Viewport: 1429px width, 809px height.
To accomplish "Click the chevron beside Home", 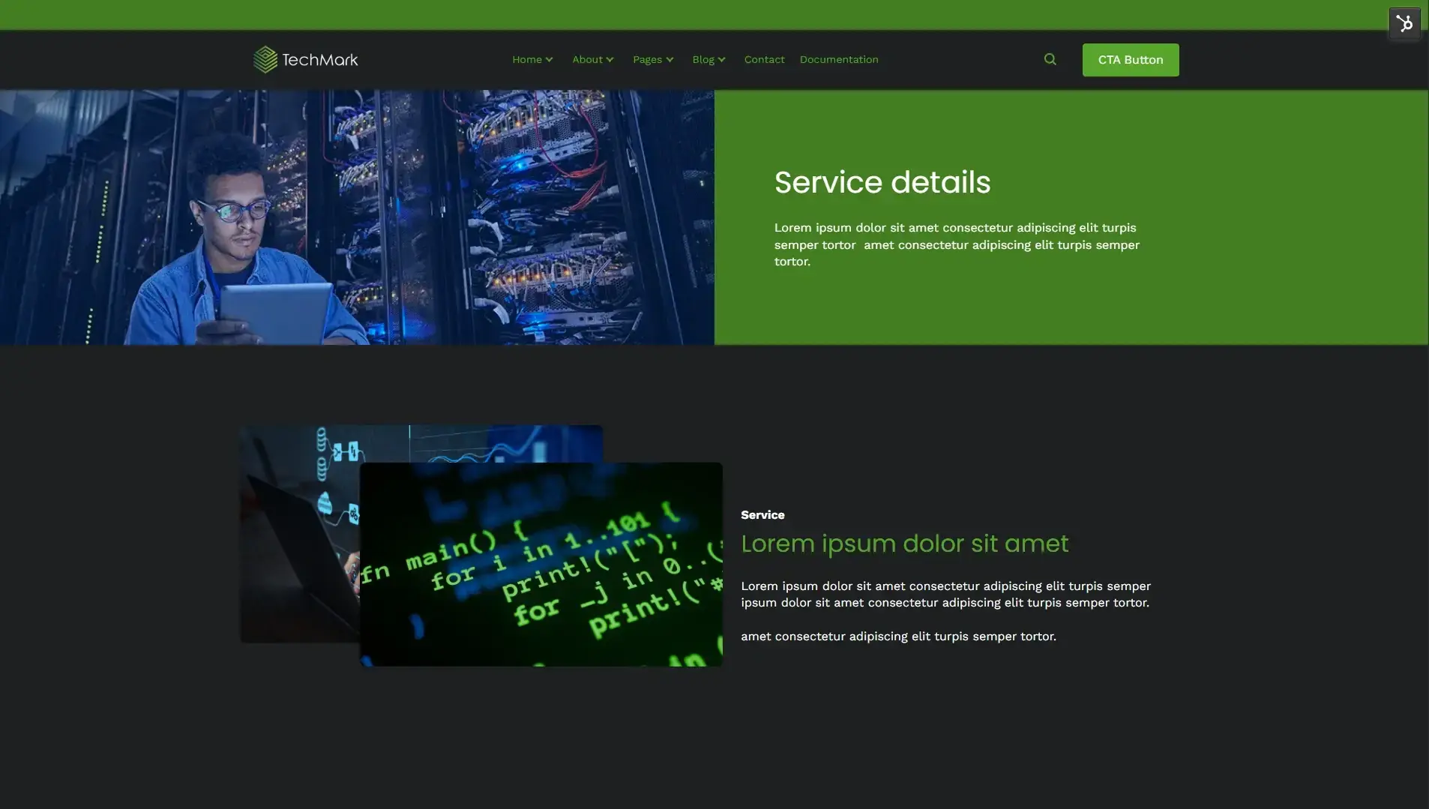I will (550, 59).
